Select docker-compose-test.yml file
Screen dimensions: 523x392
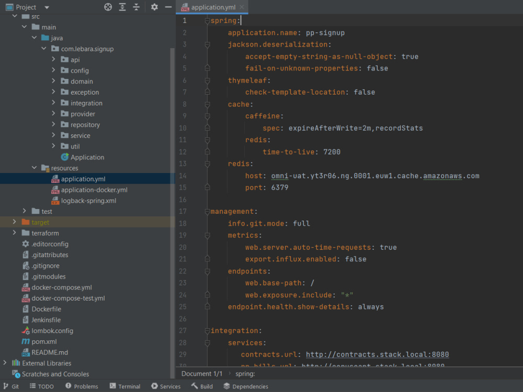(x=63, y=298)
